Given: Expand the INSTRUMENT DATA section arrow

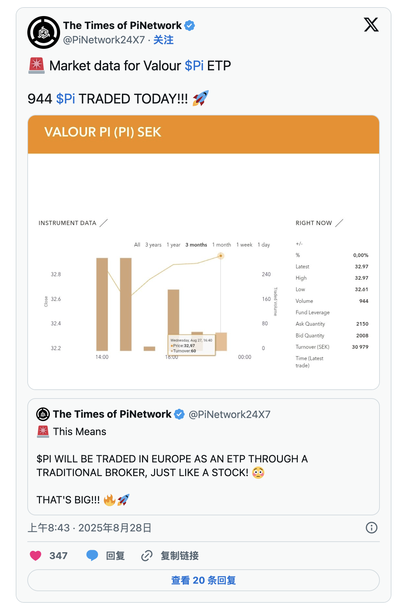Looking at the screenshot, I should pyautogui.click(x=103, y=223).
